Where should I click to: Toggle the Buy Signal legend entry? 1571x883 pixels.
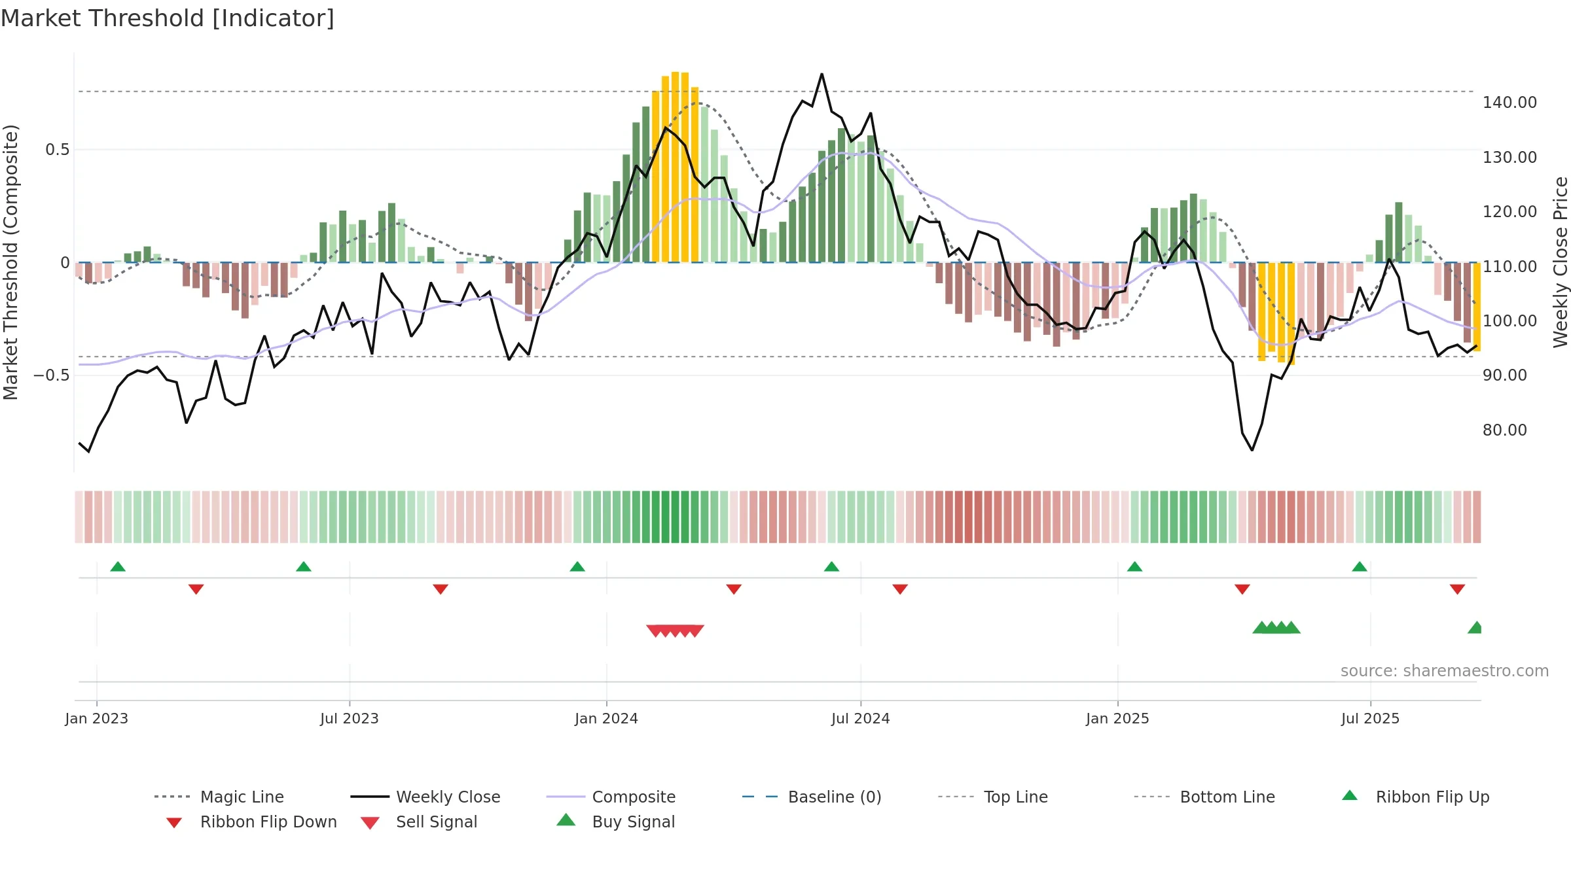click(615, 822)
